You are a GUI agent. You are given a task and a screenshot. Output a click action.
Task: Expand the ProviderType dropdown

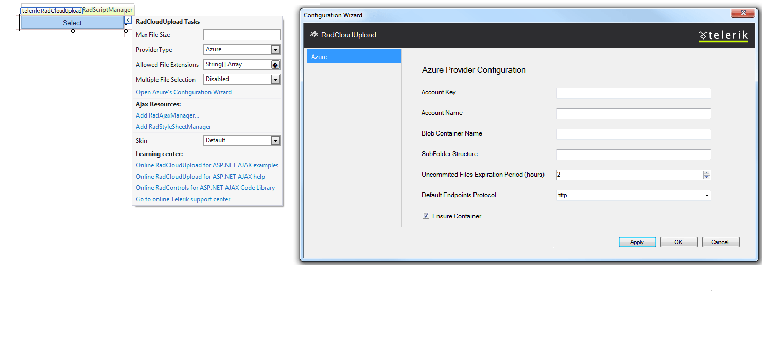275,50
